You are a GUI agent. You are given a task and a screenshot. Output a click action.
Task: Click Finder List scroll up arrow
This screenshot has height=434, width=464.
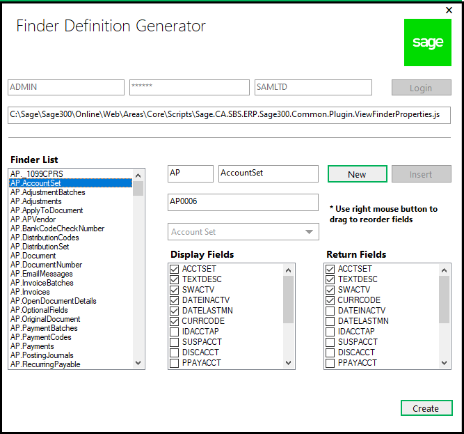pyautogui.click(x=138, y=176)
